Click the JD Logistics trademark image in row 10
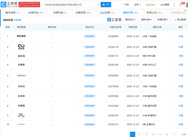Image resolution: width=188 pixels, height=137 pixels. click(x=21, y=124)
